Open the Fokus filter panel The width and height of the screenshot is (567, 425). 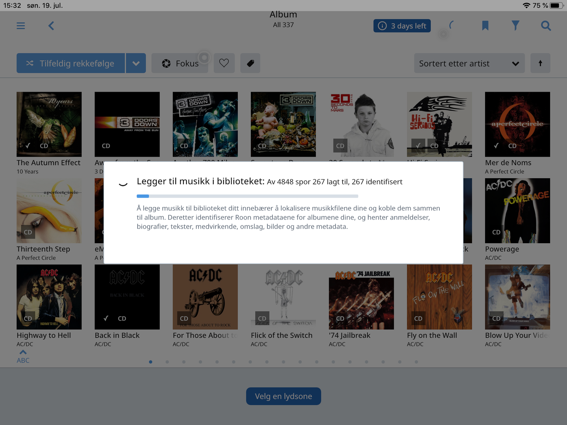click(180, 63)
